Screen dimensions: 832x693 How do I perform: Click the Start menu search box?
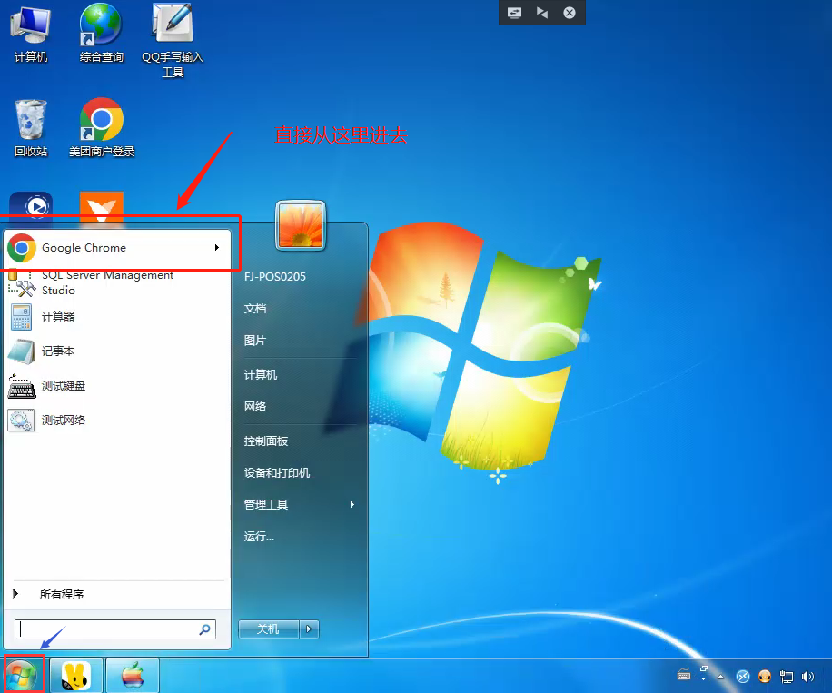[x=107, y=629]
